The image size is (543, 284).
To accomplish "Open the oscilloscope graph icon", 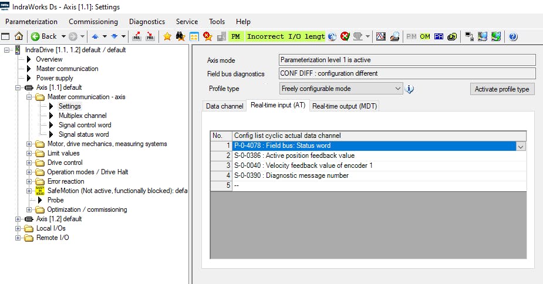I will tap(380, 36).
